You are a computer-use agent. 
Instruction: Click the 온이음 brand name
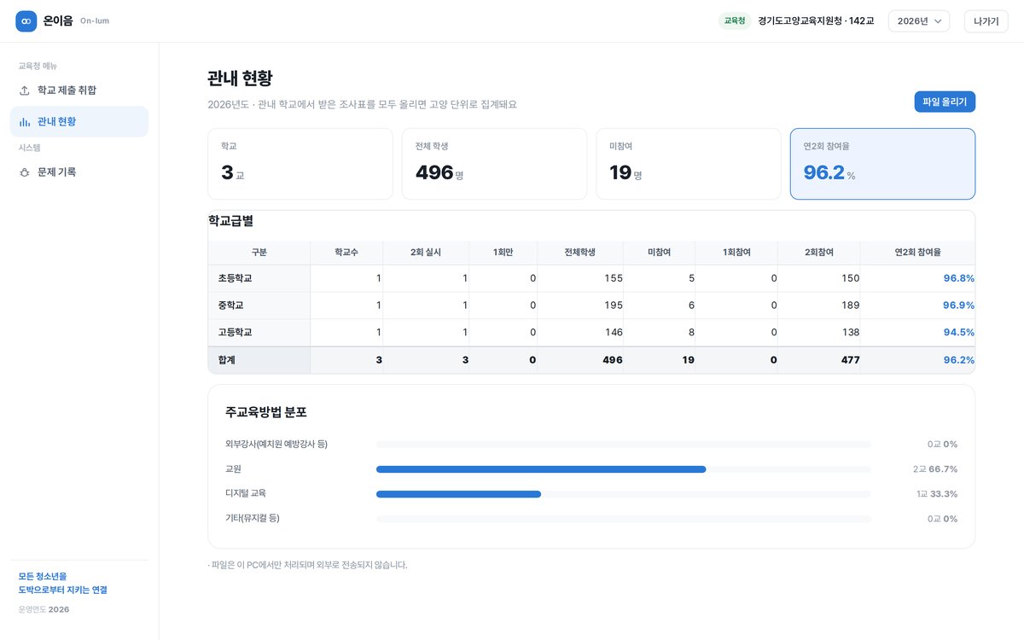click(58, 20)
